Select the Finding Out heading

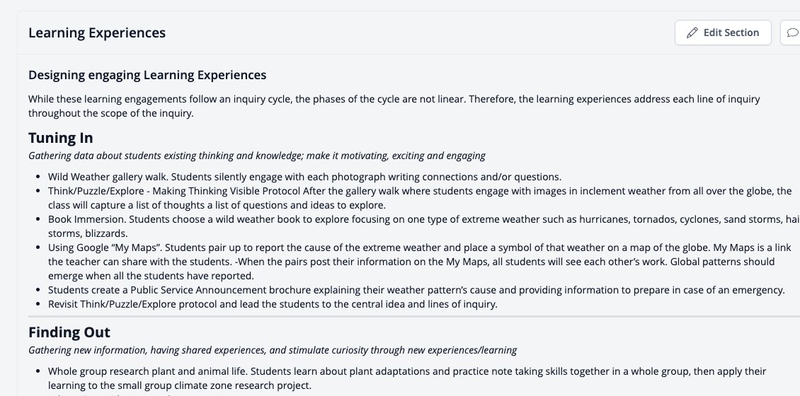tap(69, 332)
